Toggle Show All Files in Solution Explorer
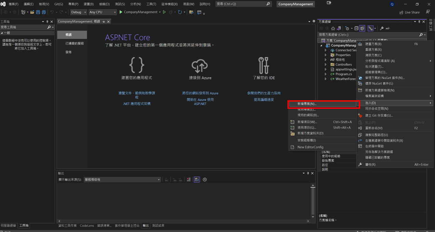This screenshot has height=232, width=435. pyautogui.click(x=362, y=28)
